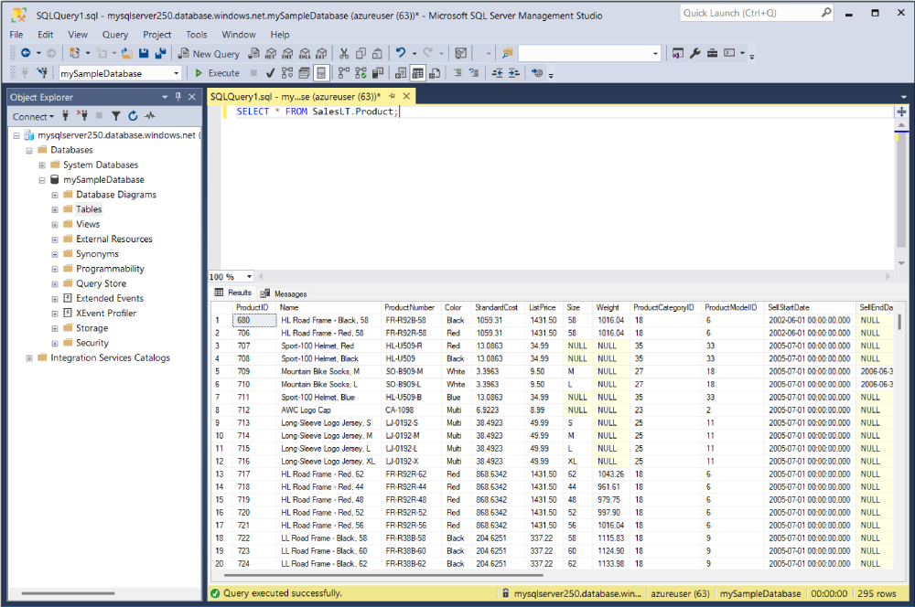915x607 pixels.
Task: Click Decrease Indent icon
Action: coord(497,73)
